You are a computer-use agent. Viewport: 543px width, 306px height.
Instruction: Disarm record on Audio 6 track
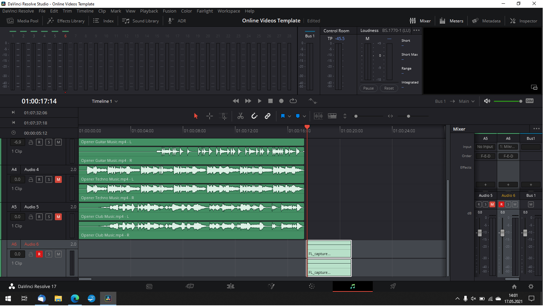(x=39, y=254)
